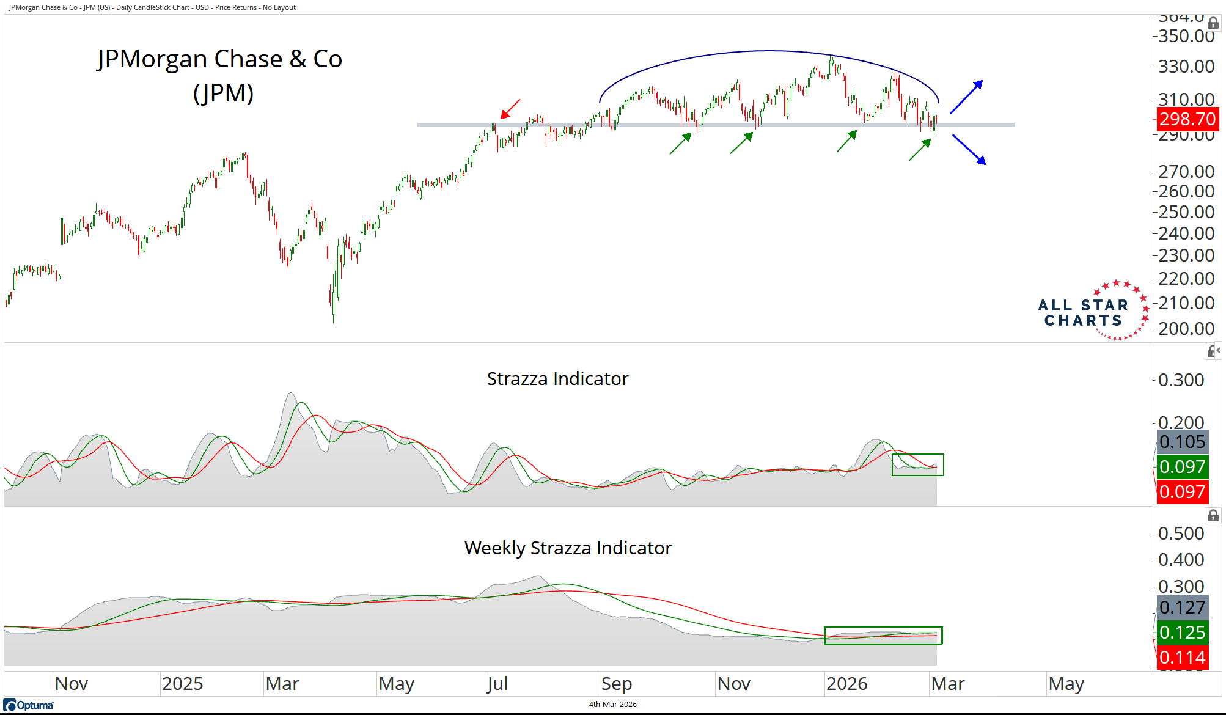This screenshot has width=1226, height=715.
Task: Click the red 0.114 weekly value label
Action: pyautogui.click(x=1182, y=658)
